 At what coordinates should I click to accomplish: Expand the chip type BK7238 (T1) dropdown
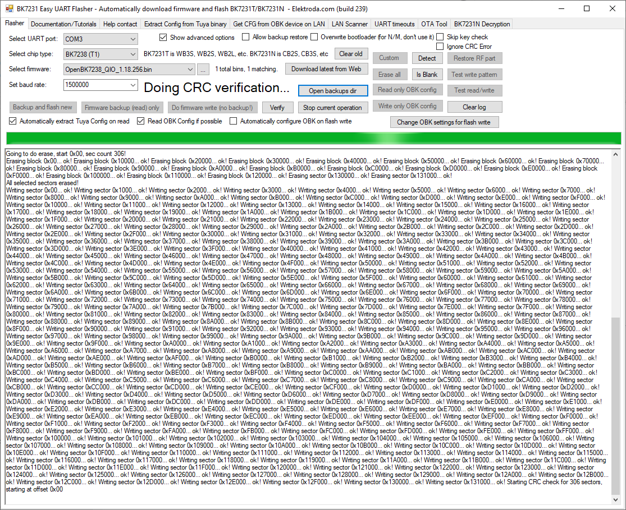point(100,54)
